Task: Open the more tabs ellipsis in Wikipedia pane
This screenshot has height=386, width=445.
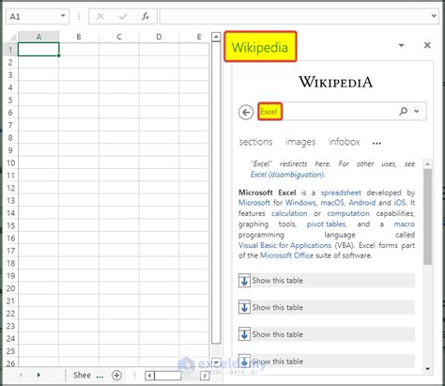Action: [x=377, y=144]
